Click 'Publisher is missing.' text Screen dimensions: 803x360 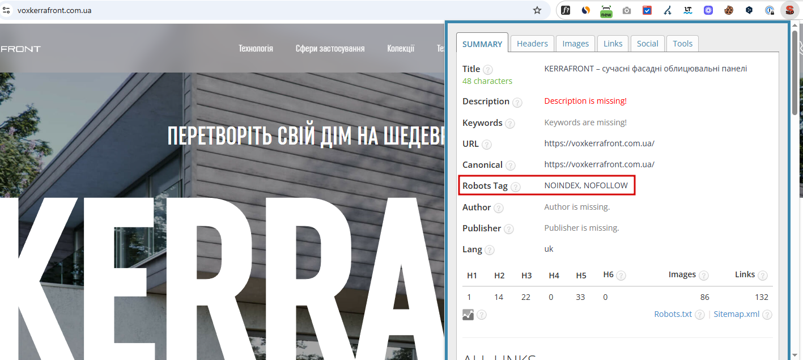pos(581,228)
